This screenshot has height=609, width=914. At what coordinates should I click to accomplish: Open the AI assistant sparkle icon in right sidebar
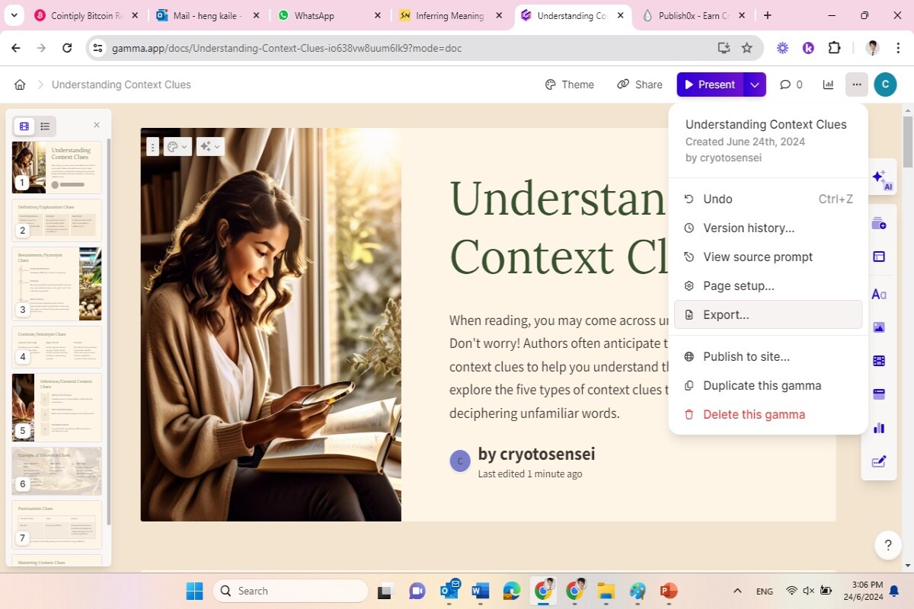pos(880,180)
